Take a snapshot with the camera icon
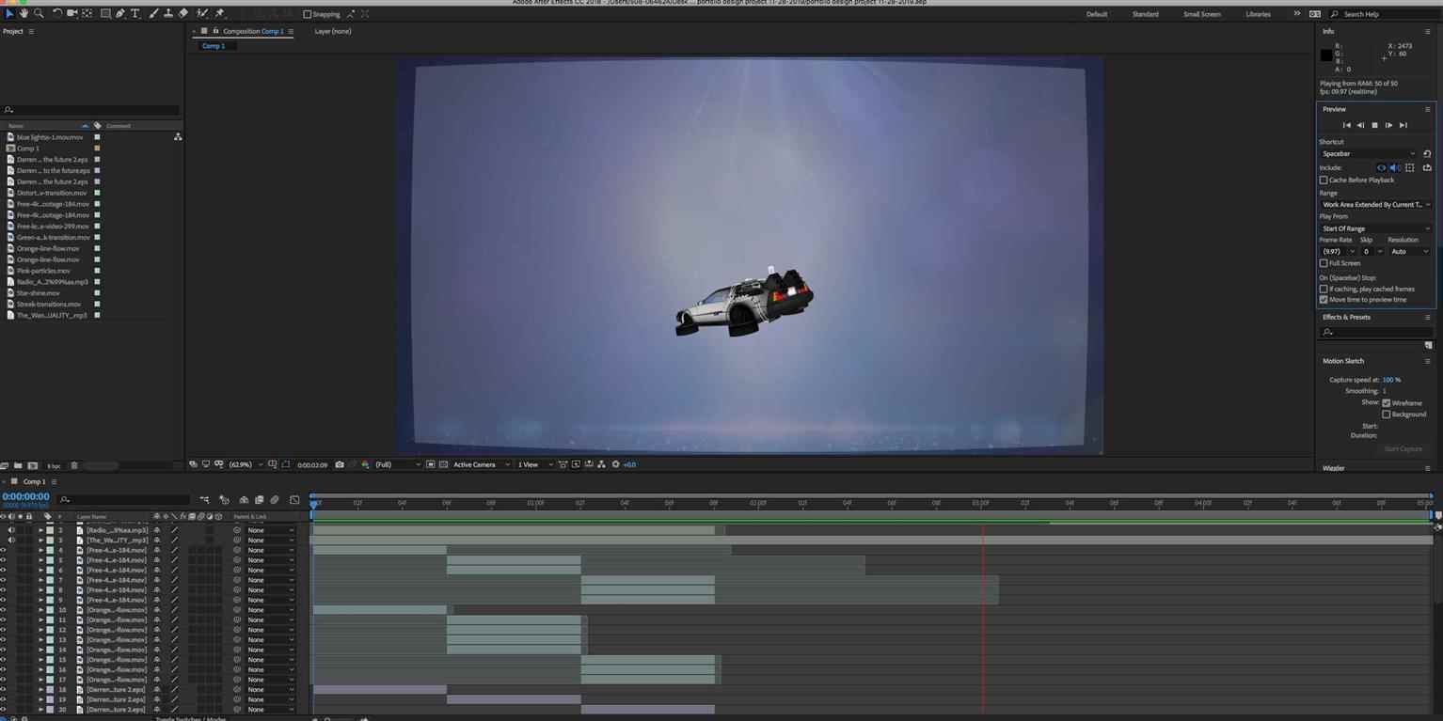This screenshot has width=1443, height=721. pos(340,464)
